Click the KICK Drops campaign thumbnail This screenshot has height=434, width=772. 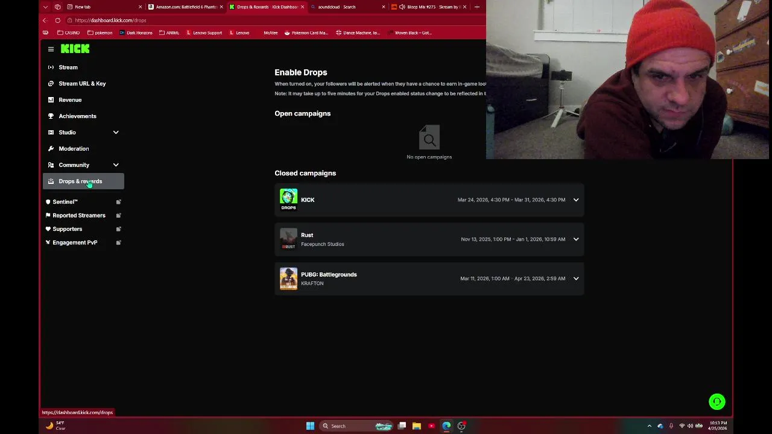click(288, 200)
